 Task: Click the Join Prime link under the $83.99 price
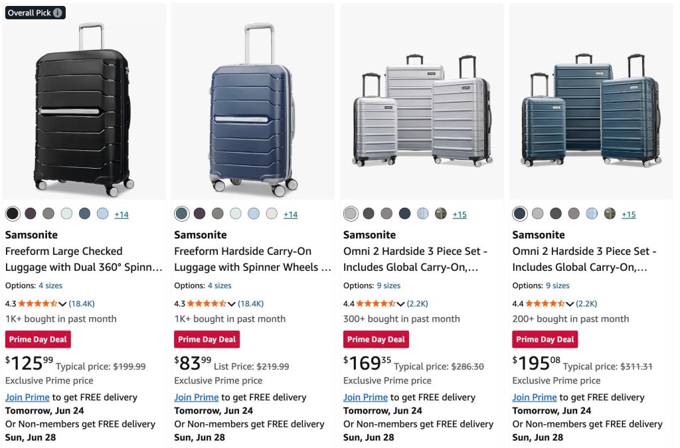pos(197,398)
